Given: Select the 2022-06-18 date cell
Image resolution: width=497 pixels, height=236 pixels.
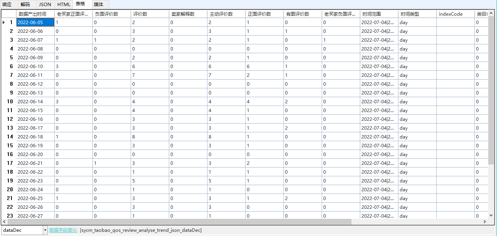Looking at the screenshot, I should click(35, 137).
